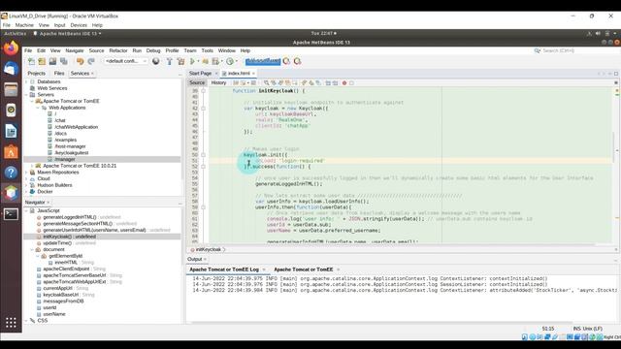The width and height of the screenshot is (621, 349).
Task: Close the index.html editor tab
Action: (x=253, y=74)
